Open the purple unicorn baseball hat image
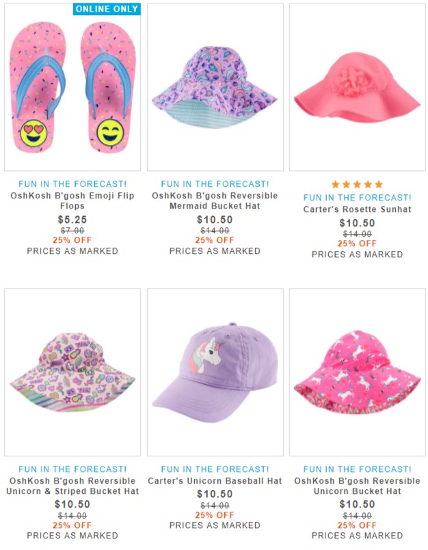The width and height of the screenshot is (428, 550). click(x=215, y=372)
